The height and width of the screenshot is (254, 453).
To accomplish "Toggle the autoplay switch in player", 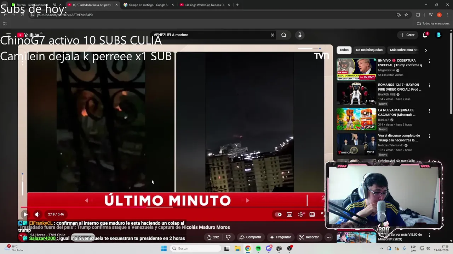I will point(278,214).
